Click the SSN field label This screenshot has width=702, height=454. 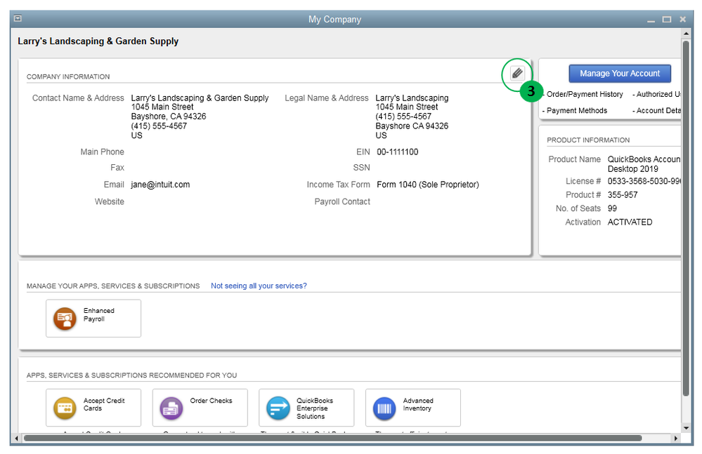pyautogui.click(x=361, y=168)
